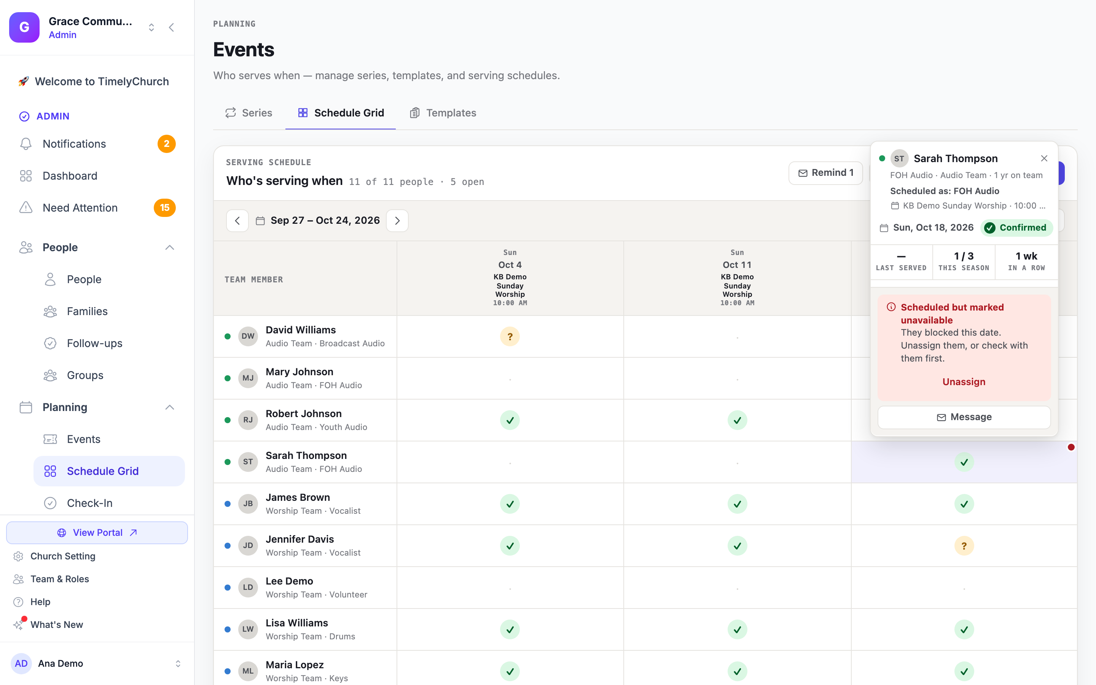This screenshot has height=685, width=1096.
Task: Click Sarah Thompson's confirmed check on Oct 18
Action: [x=964, y=462]
